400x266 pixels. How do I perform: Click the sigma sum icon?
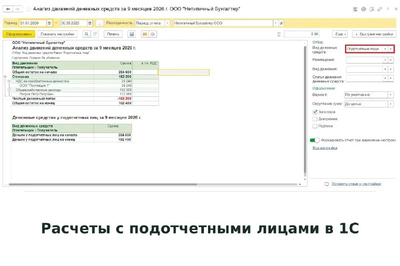279,34
